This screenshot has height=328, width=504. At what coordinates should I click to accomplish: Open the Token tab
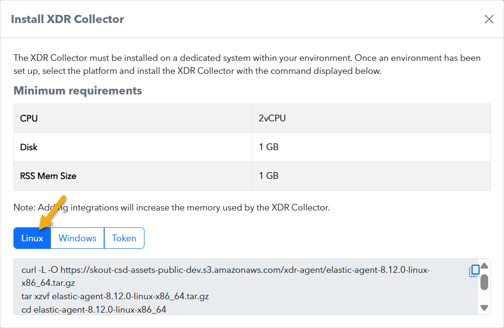click(124, 238)
